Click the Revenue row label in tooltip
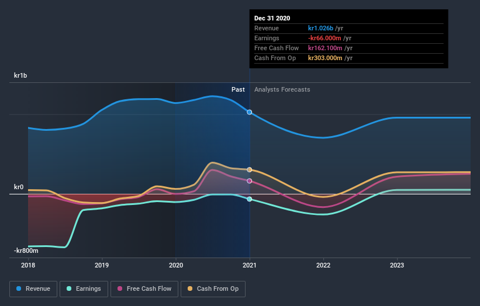 (x=267, y=28)
